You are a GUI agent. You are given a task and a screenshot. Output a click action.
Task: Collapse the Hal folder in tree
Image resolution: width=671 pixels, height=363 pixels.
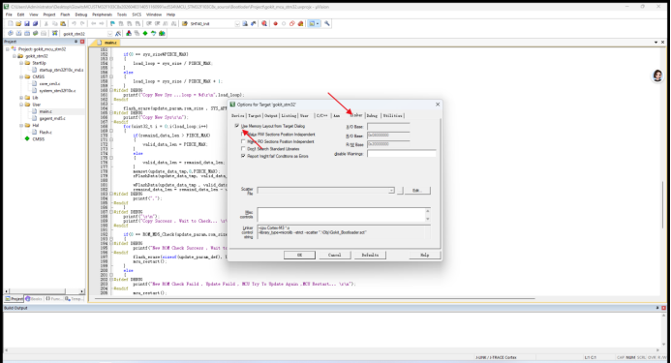(x=21, y=126)
